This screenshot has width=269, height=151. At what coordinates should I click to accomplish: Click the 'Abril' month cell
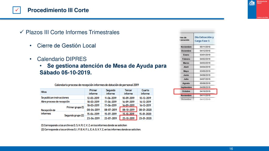pos(186,67)
